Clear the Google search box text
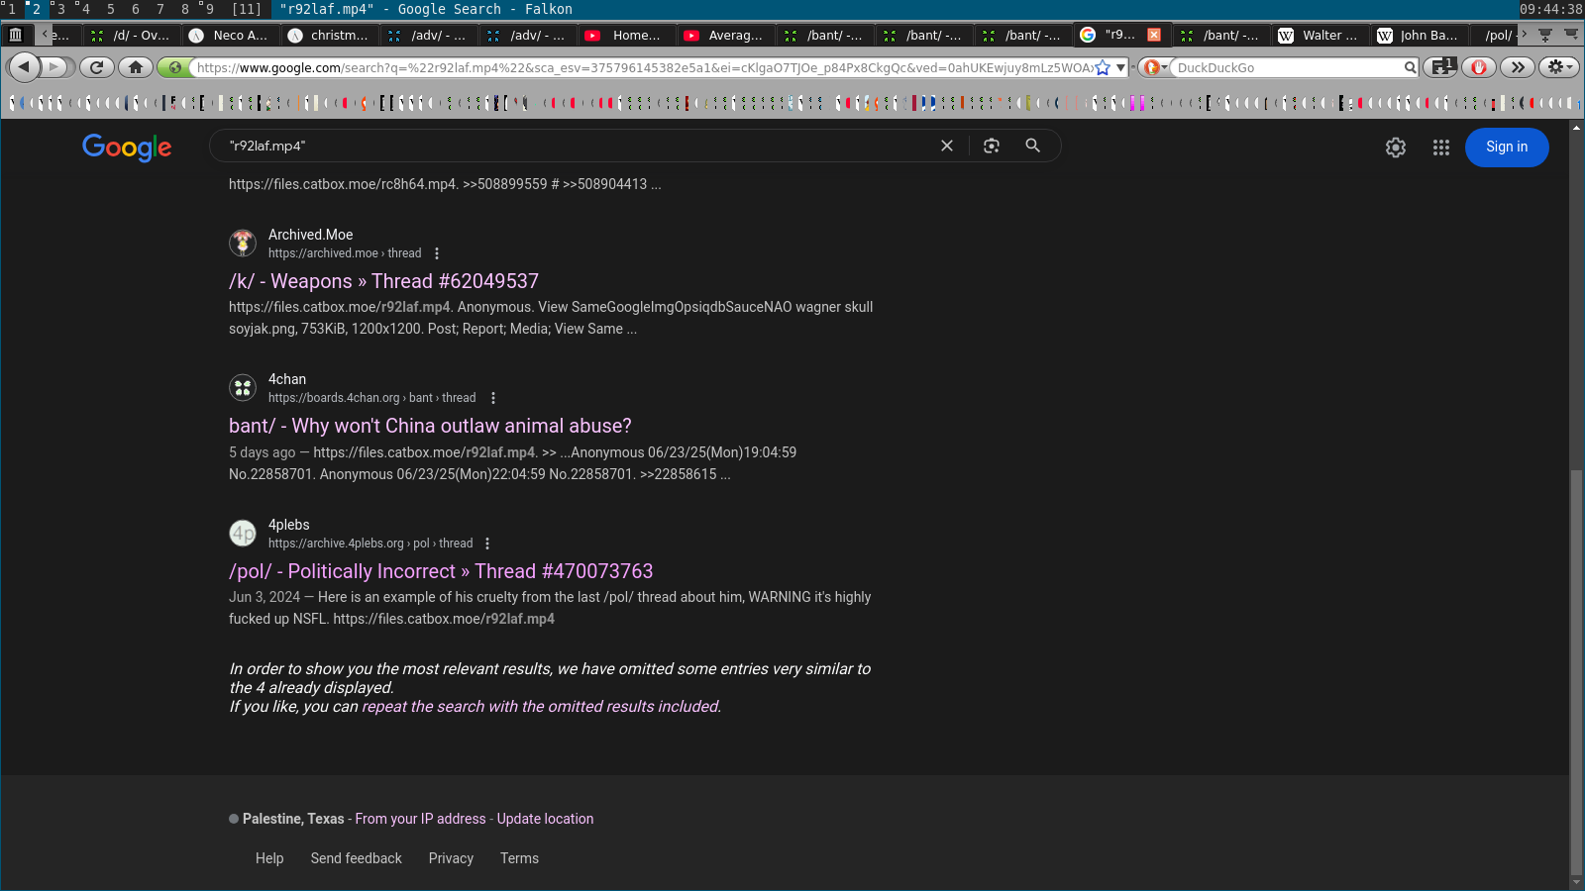 947,146
